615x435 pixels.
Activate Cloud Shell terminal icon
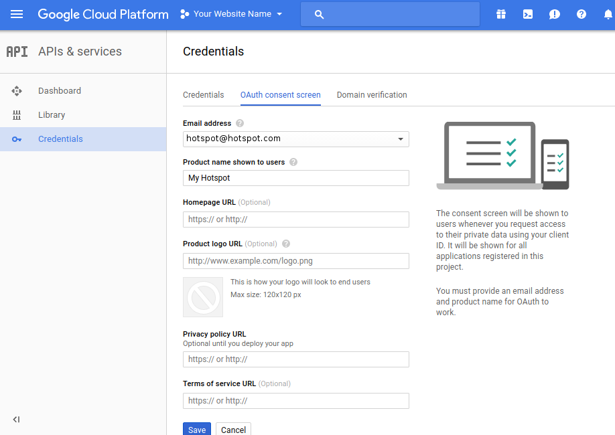coord(528,15)
